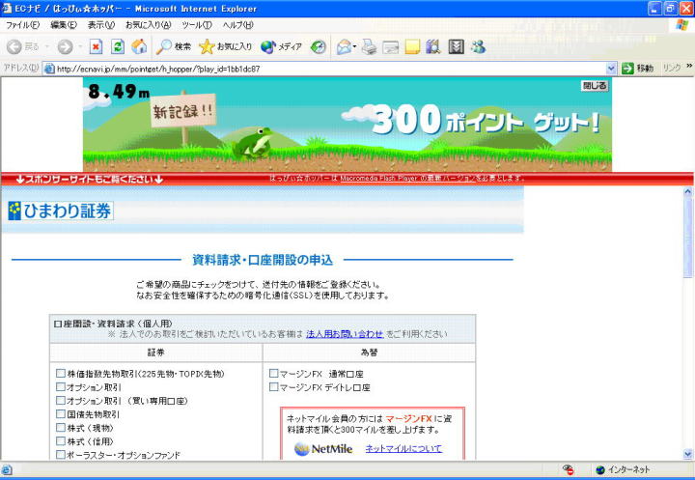This screenshot has width=695, height=480.
Task: Check stock index futures (225・TOPIX) checkbox
Action: (61, 374)
